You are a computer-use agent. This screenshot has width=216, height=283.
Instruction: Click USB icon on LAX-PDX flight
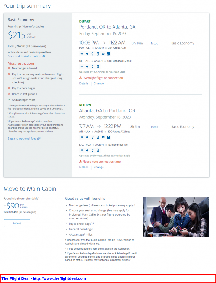pyautogui.click(x=92, y=150)
